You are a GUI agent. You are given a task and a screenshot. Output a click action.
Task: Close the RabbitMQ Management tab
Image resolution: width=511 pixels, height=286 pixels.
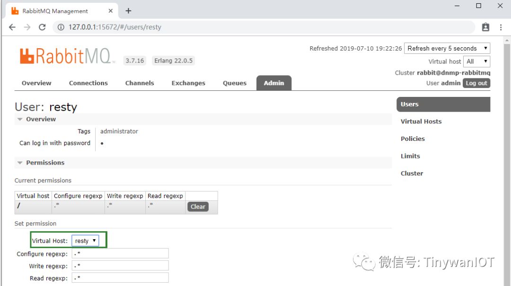click(110, 11)
